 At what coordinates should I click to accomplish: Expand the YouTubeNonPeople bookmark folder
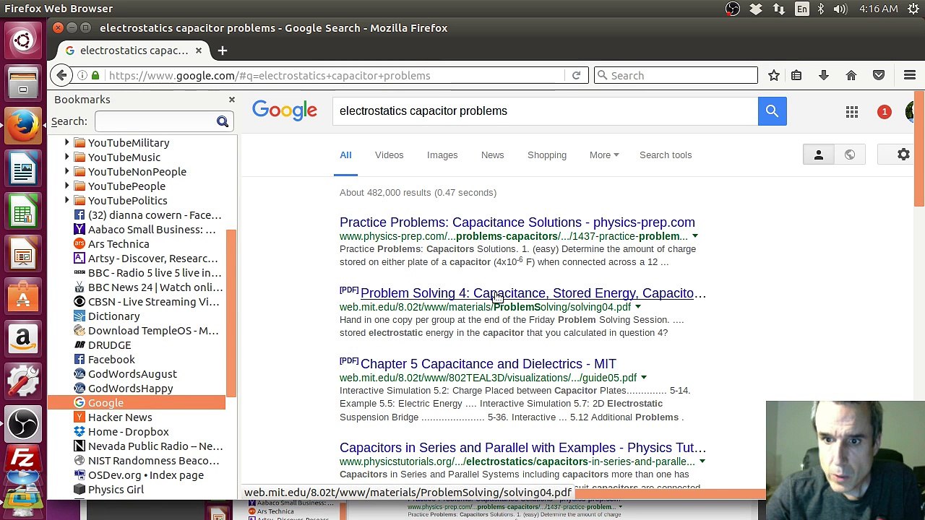click(67, 172)
